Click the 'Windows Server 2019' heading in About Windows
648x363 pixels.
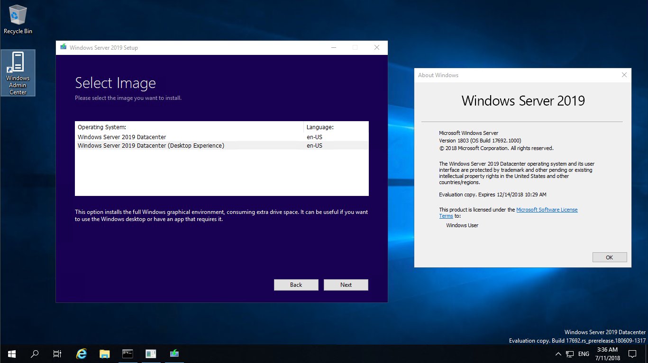pyautogui.click(x=523, y=101)
